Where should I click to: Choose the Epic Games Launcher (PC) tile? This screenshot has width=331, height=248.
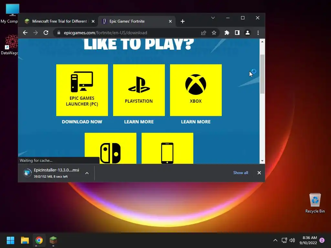click(82, 90)
